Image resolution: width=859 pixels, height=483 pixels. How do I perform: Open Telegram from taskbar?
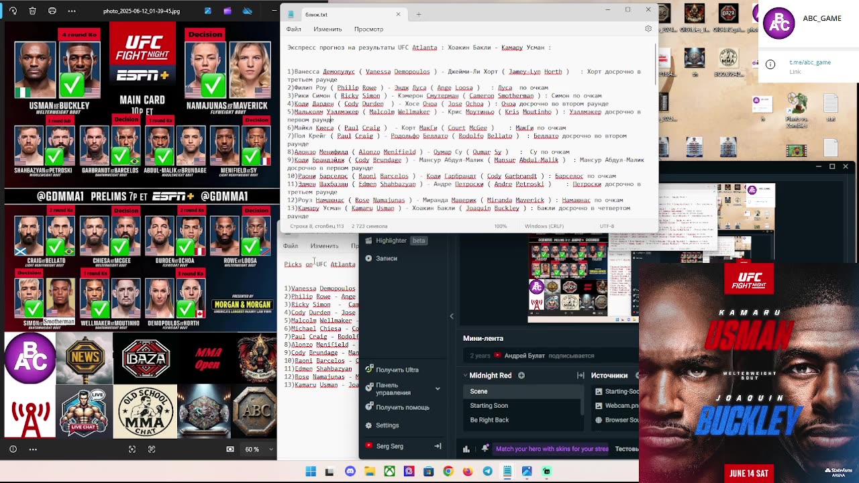pyautogui.click(x=487, y=472)
